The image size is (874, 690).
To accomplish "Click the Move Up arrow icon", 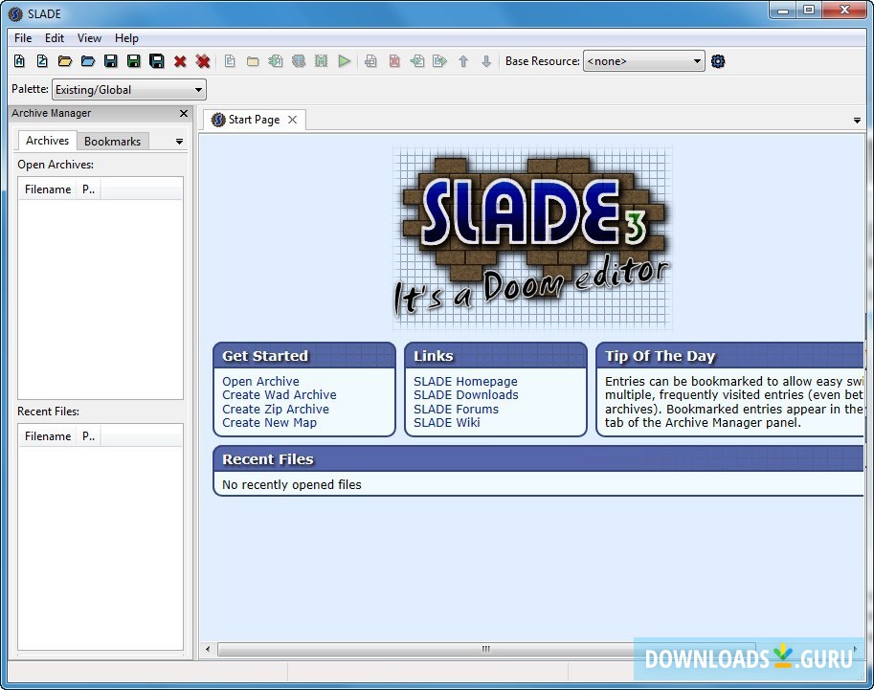I will tap(463, 61).
